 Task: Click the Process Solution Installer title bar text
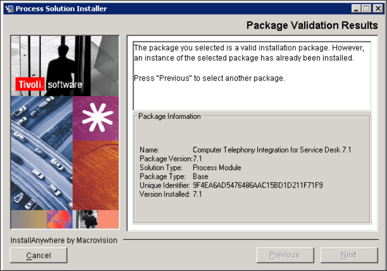click(61, 8)
